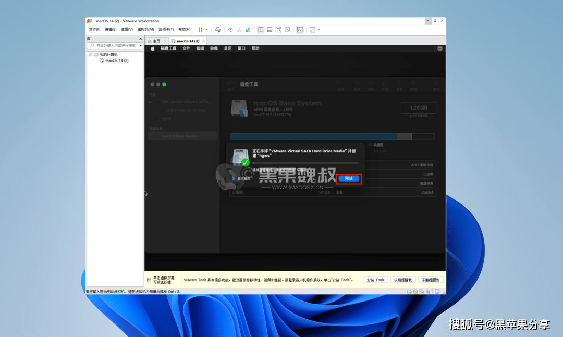
Task: Toggle the library sidebar view icon
Action: (x=261, y=29)
